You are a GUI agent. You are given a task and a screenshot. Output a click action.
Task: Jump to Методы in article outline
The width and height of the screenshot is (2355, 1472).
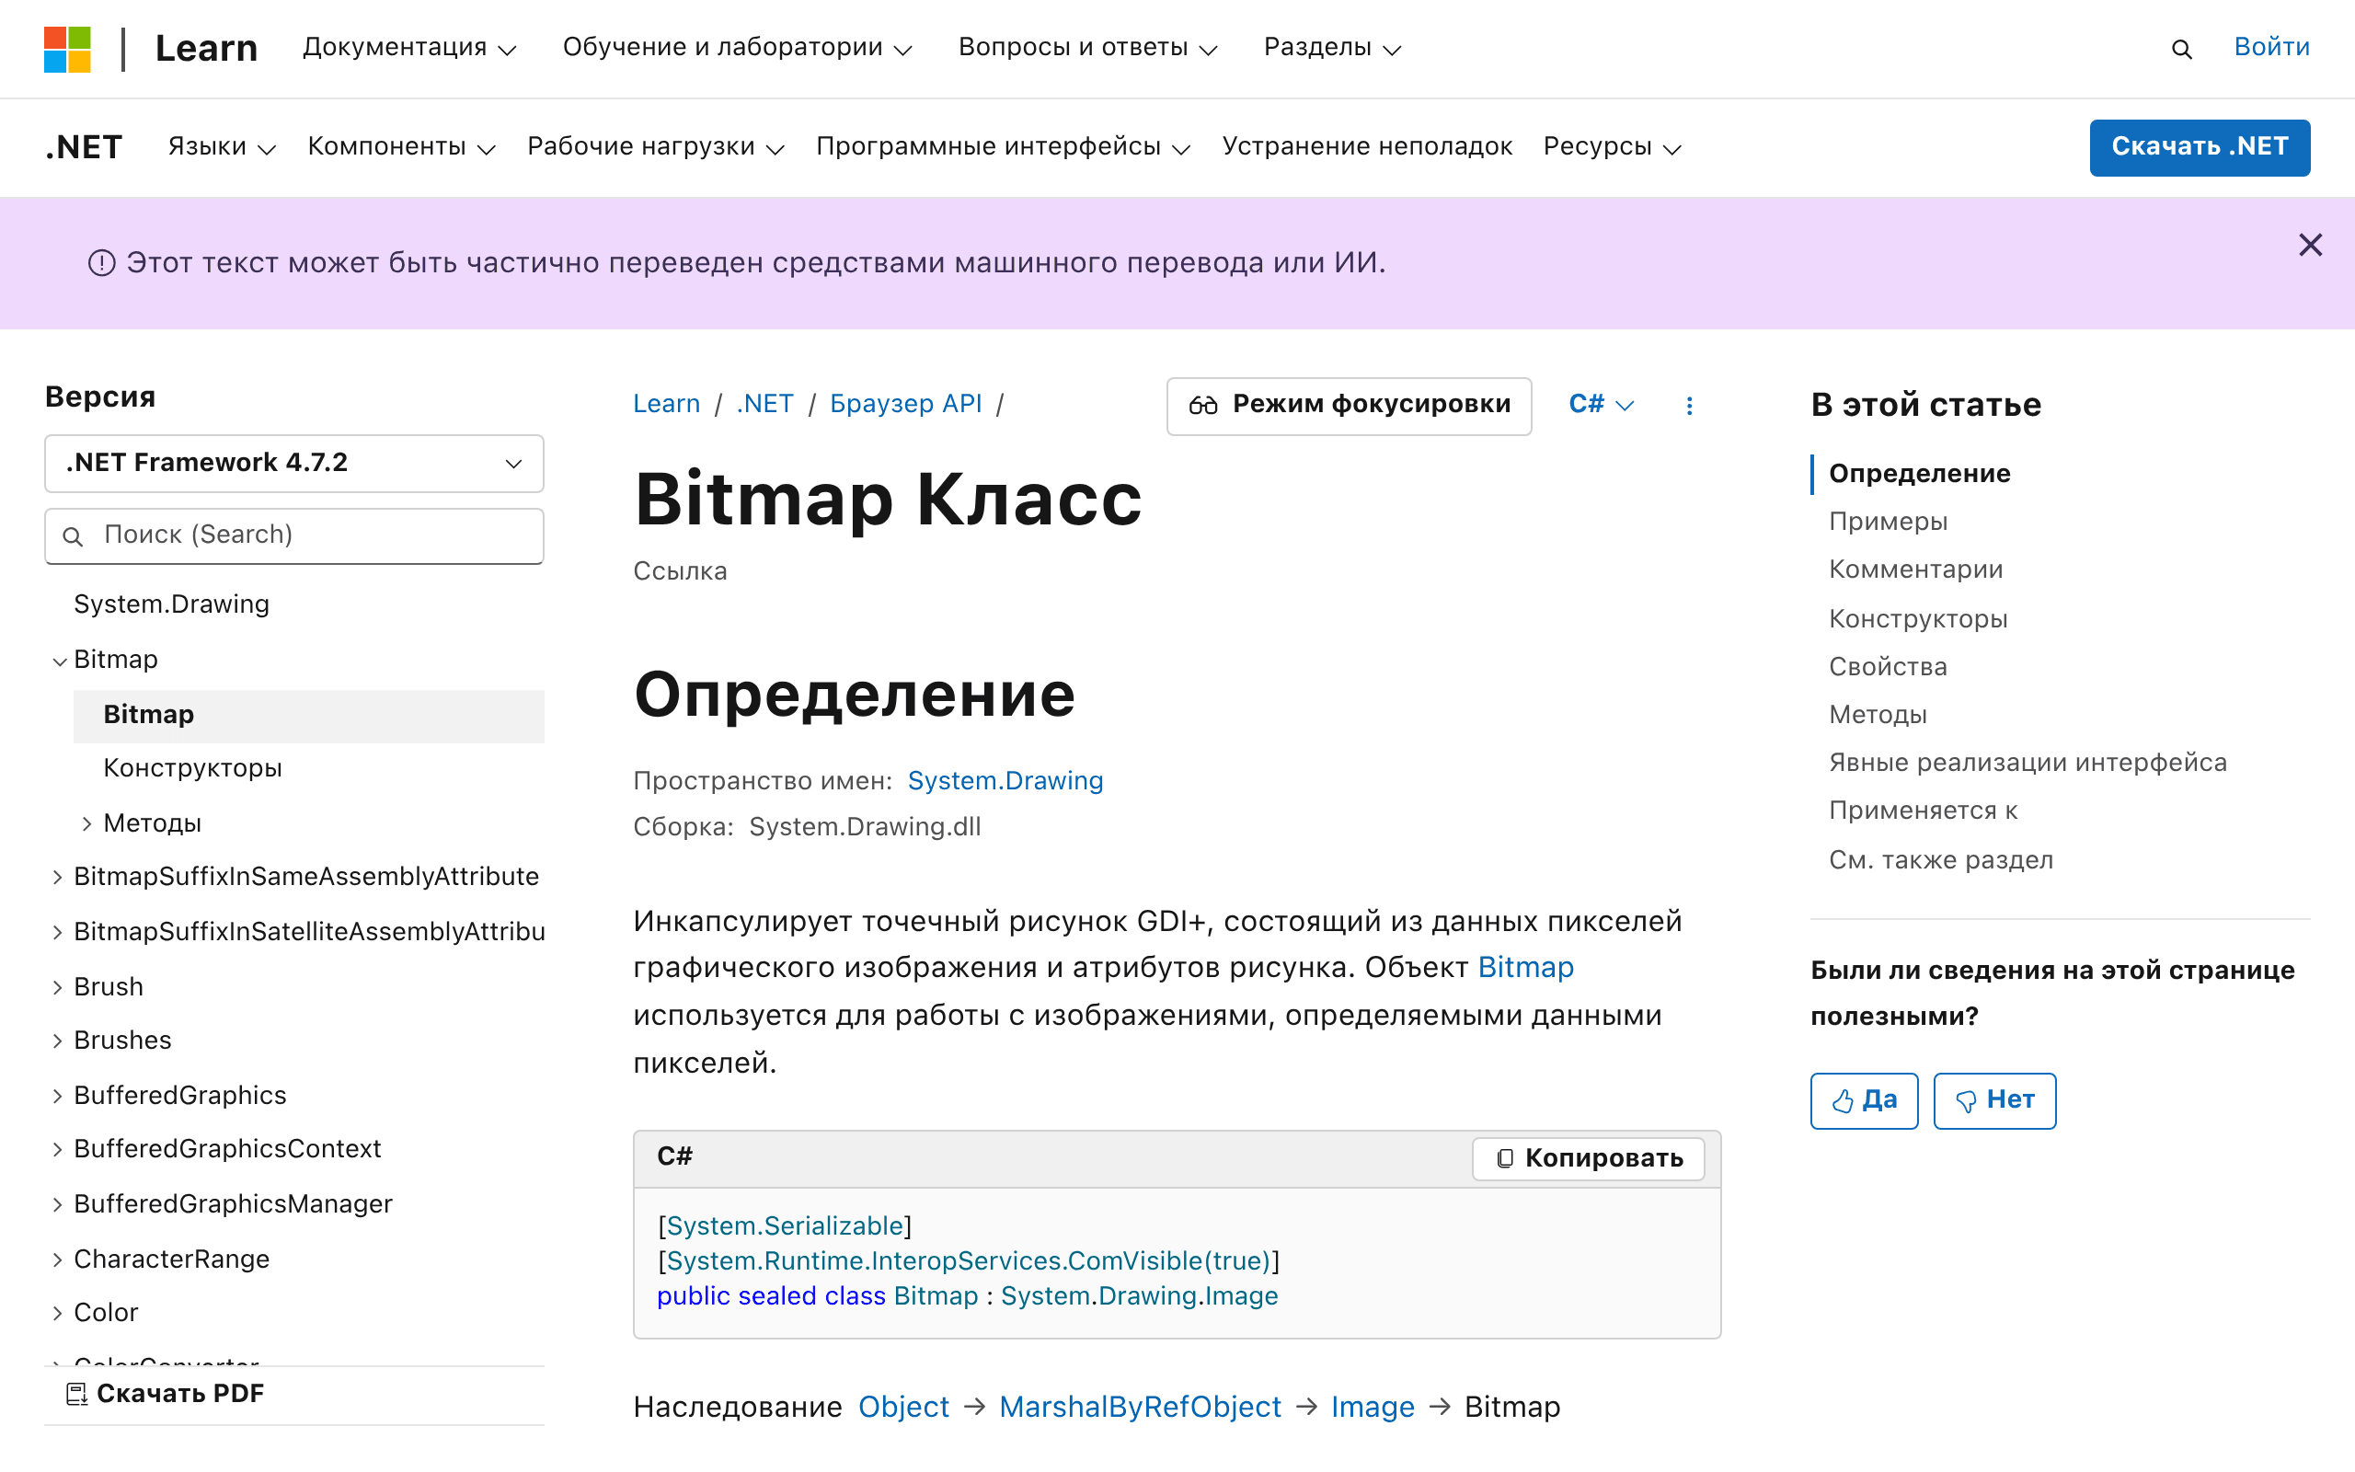tap(1878, 715)
